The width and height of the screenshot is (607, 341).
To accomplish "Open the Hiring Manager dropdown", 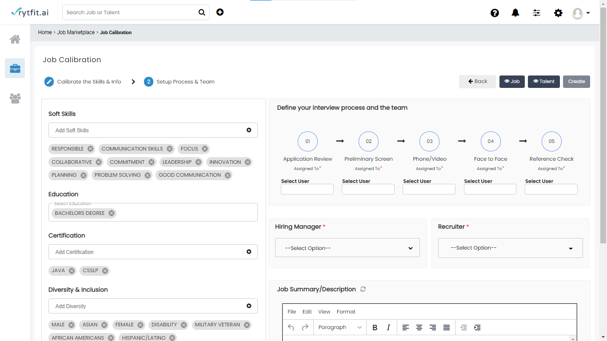I will pos(347,248).
